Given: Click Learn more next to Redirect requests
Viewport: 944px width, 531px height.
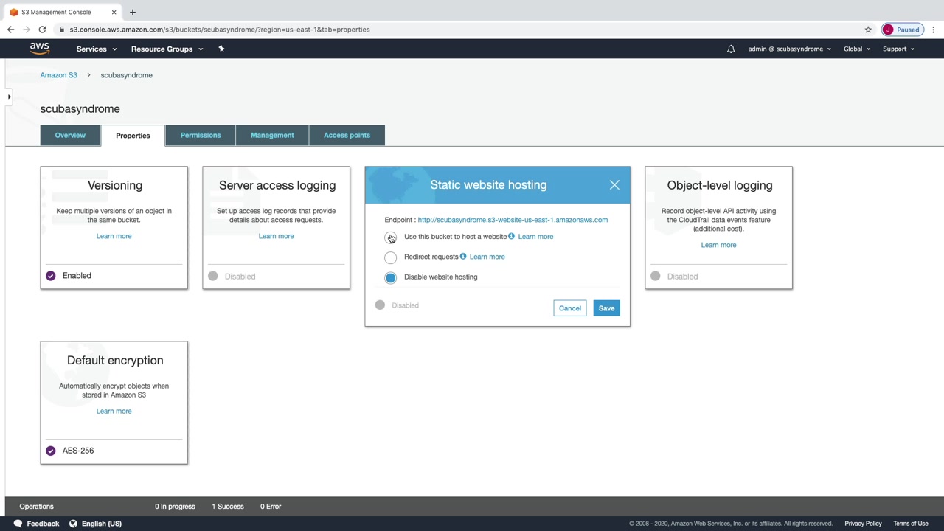Looking at the screenshot, I should click(x=487, y=257).
